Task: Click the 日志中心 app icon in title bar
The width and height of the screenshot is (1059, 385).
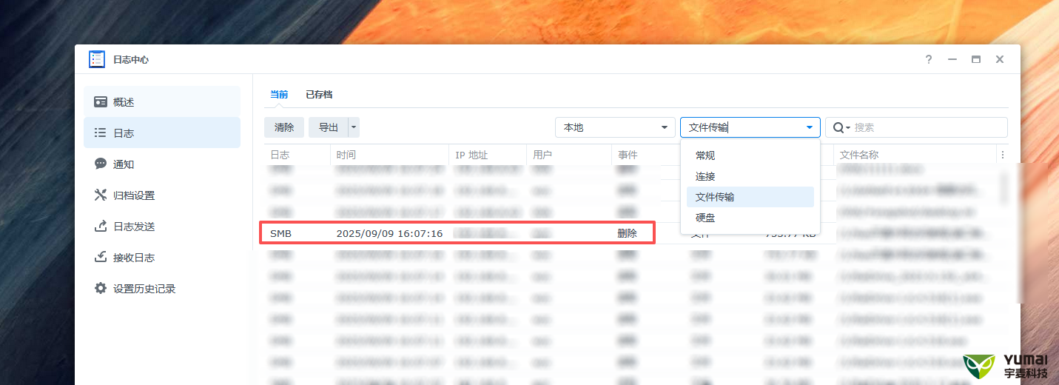Action: tap(97, 59)
